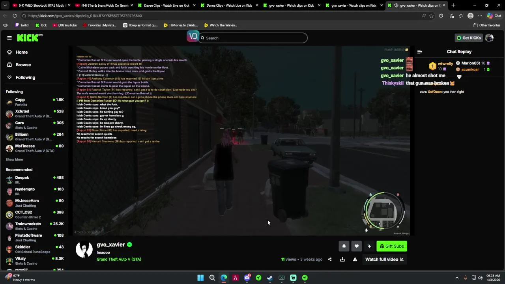This screenshot has height=284, width=505.
Task: Toggle follow with the heart icon
Action: [356, 246]
